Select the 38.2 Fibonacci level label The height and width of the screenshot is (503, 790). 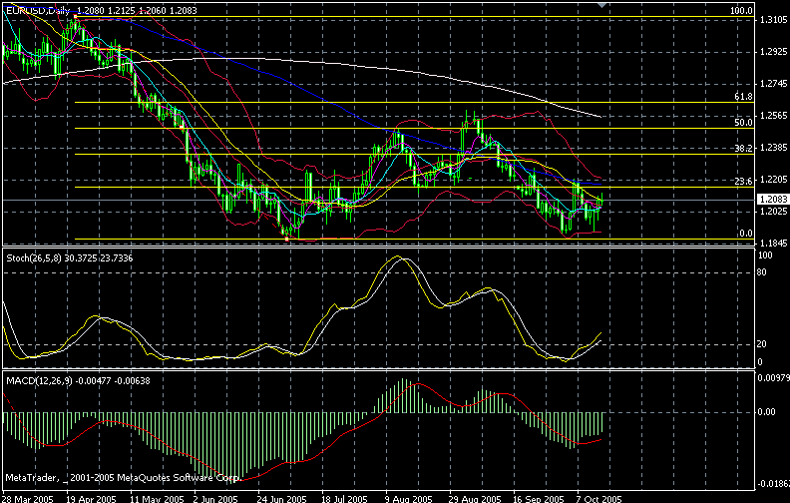click(741, 148)
